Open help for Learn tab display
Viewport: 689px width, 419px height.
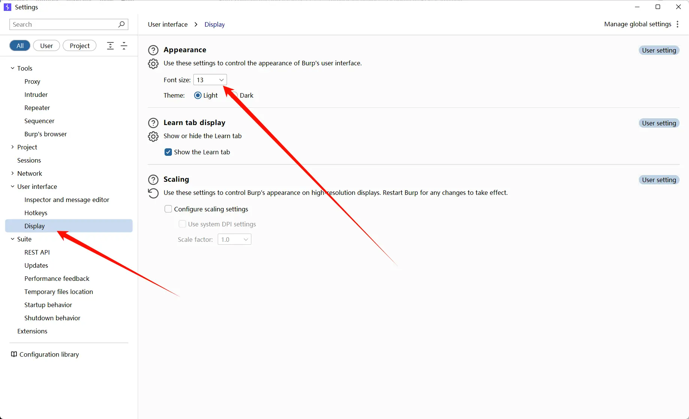(x=153, y=123)
